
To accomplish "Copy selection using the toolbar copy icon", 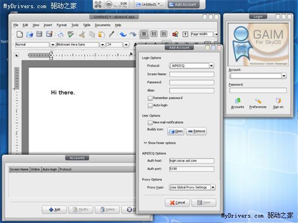I will (92, 34).
